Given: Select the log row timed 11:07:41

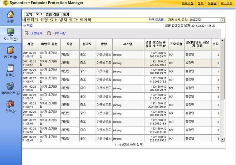Looking at the screenshot, I should (121, 138).
